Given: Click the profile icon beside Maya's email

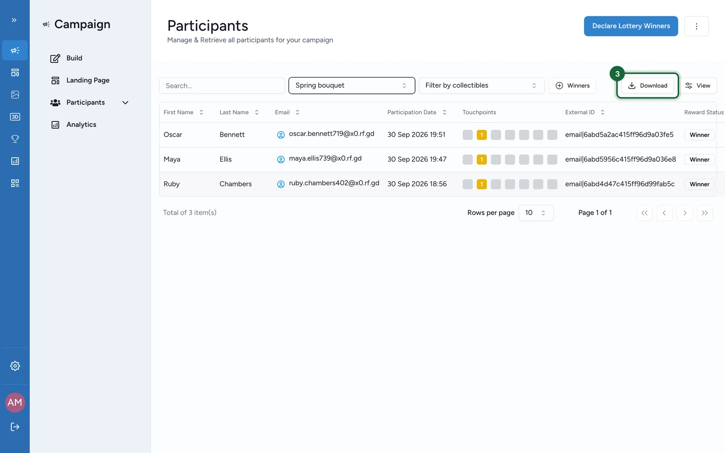Looking at the screenshot, I should pyautogui.click(x=281, y=159).
